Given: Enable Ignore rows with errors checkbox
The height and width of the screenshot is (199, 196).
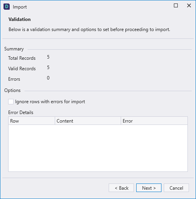Looking at the screenshot, I should (x=11, y=102).
